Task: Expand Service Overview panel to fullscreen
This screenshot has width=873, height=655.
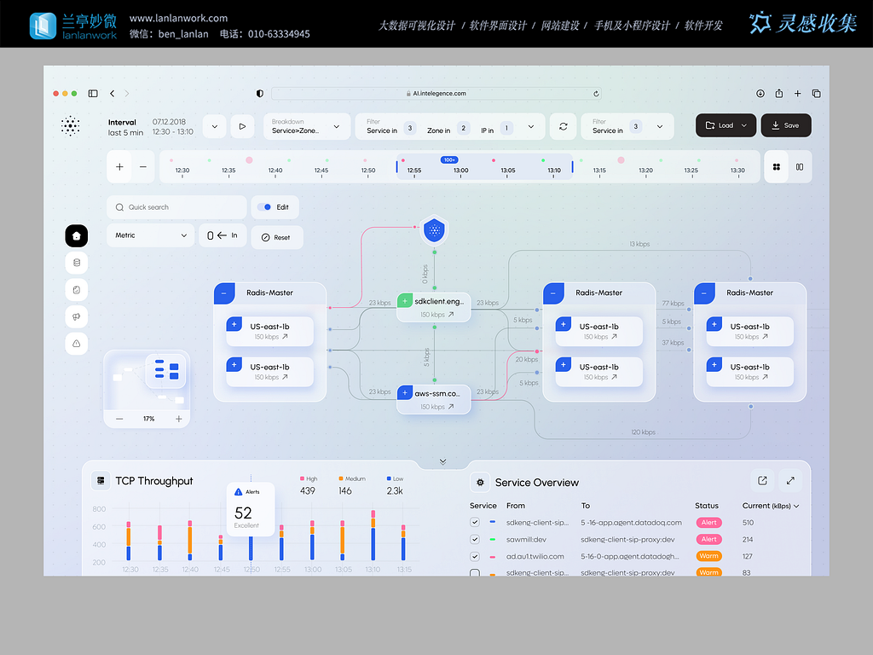Action: pos(790,481)
